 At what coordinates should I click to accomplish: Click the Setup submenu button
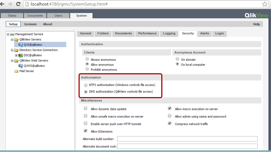pyautogui.click(x=13, y=24)
